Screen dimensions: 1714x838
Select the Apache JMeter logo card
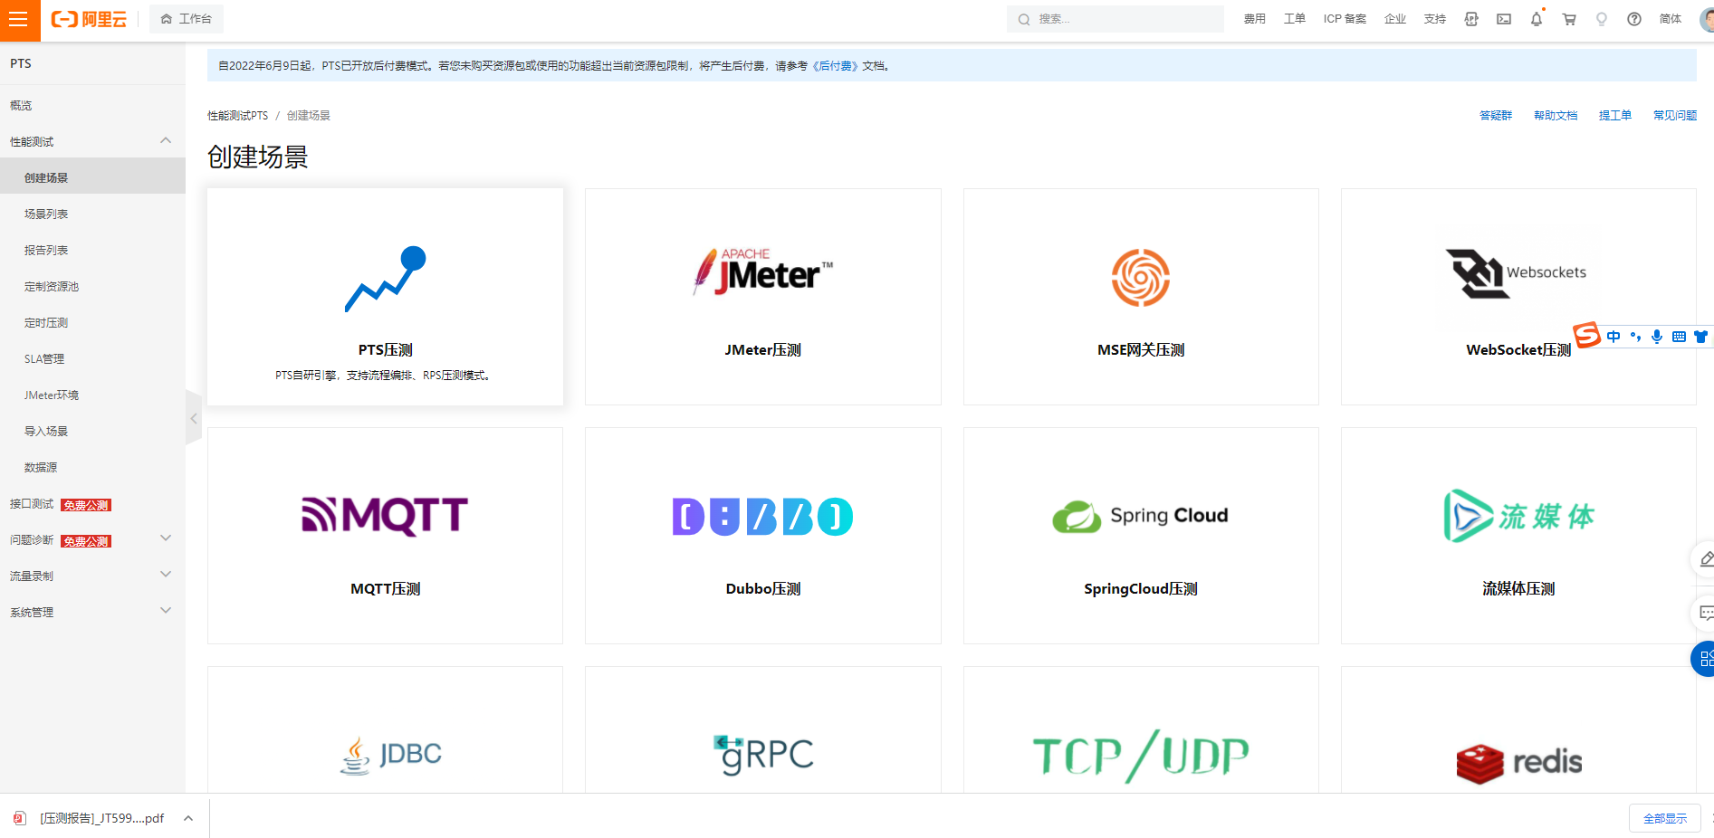763,272
